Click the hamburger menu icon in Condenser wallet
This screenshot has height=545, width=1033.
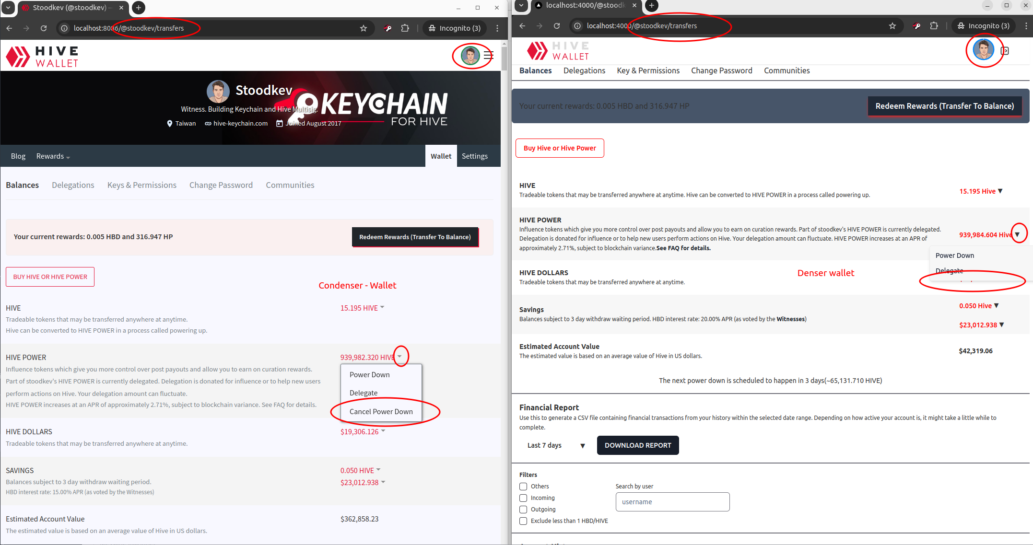point(489,56)
